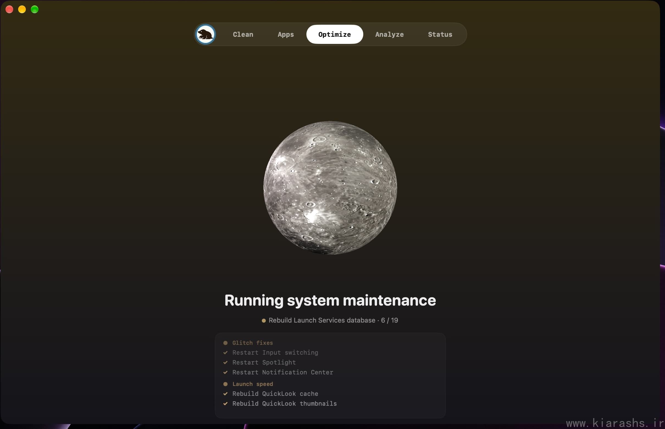Go to the Analyze tab
This screenshot has height=429, width=665.
tap(389, 34)
